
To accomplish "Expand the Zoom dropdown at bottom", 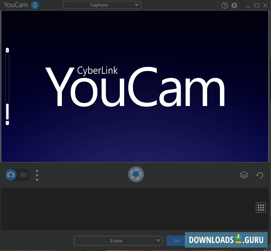I will (x=118, y=241).
